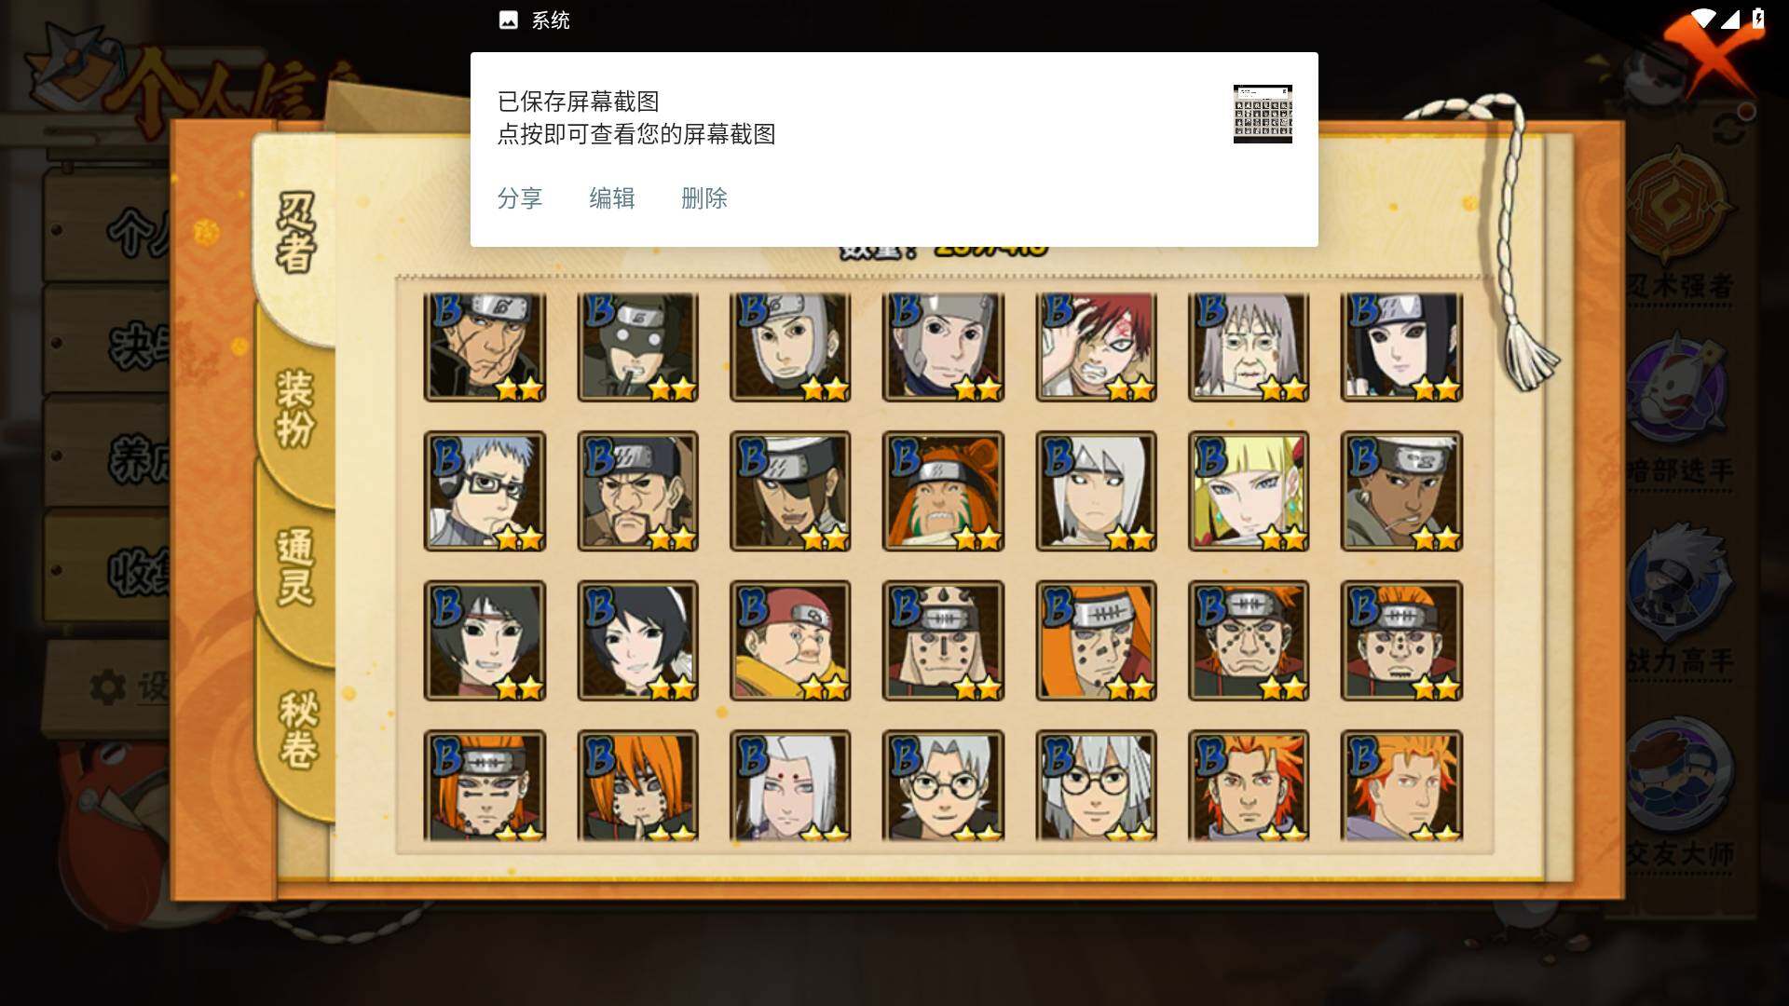Viewport: 1789px width, 1006px height.
Task: Select the red-haired Gaara ninja portrait
Action: coord(1096,347)
